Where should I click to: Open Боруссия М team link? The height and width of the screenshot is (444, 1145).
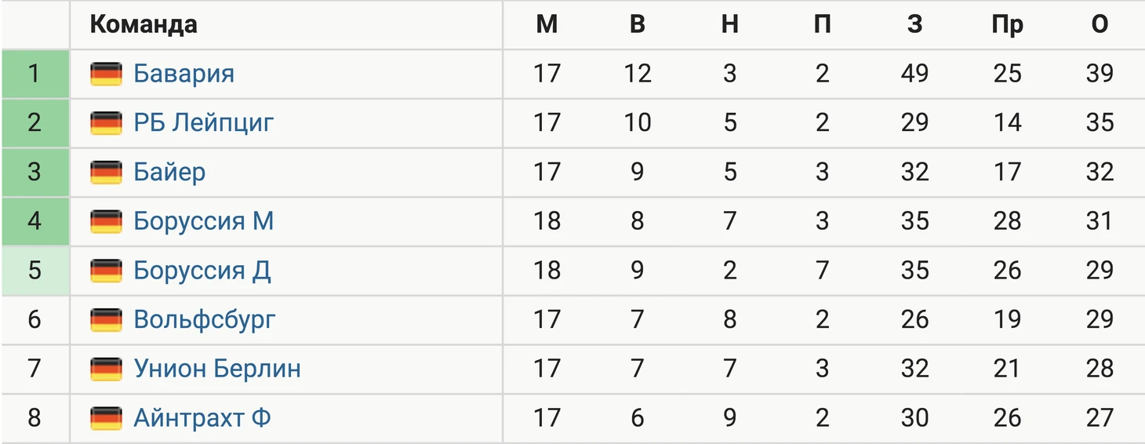[203, 221]
